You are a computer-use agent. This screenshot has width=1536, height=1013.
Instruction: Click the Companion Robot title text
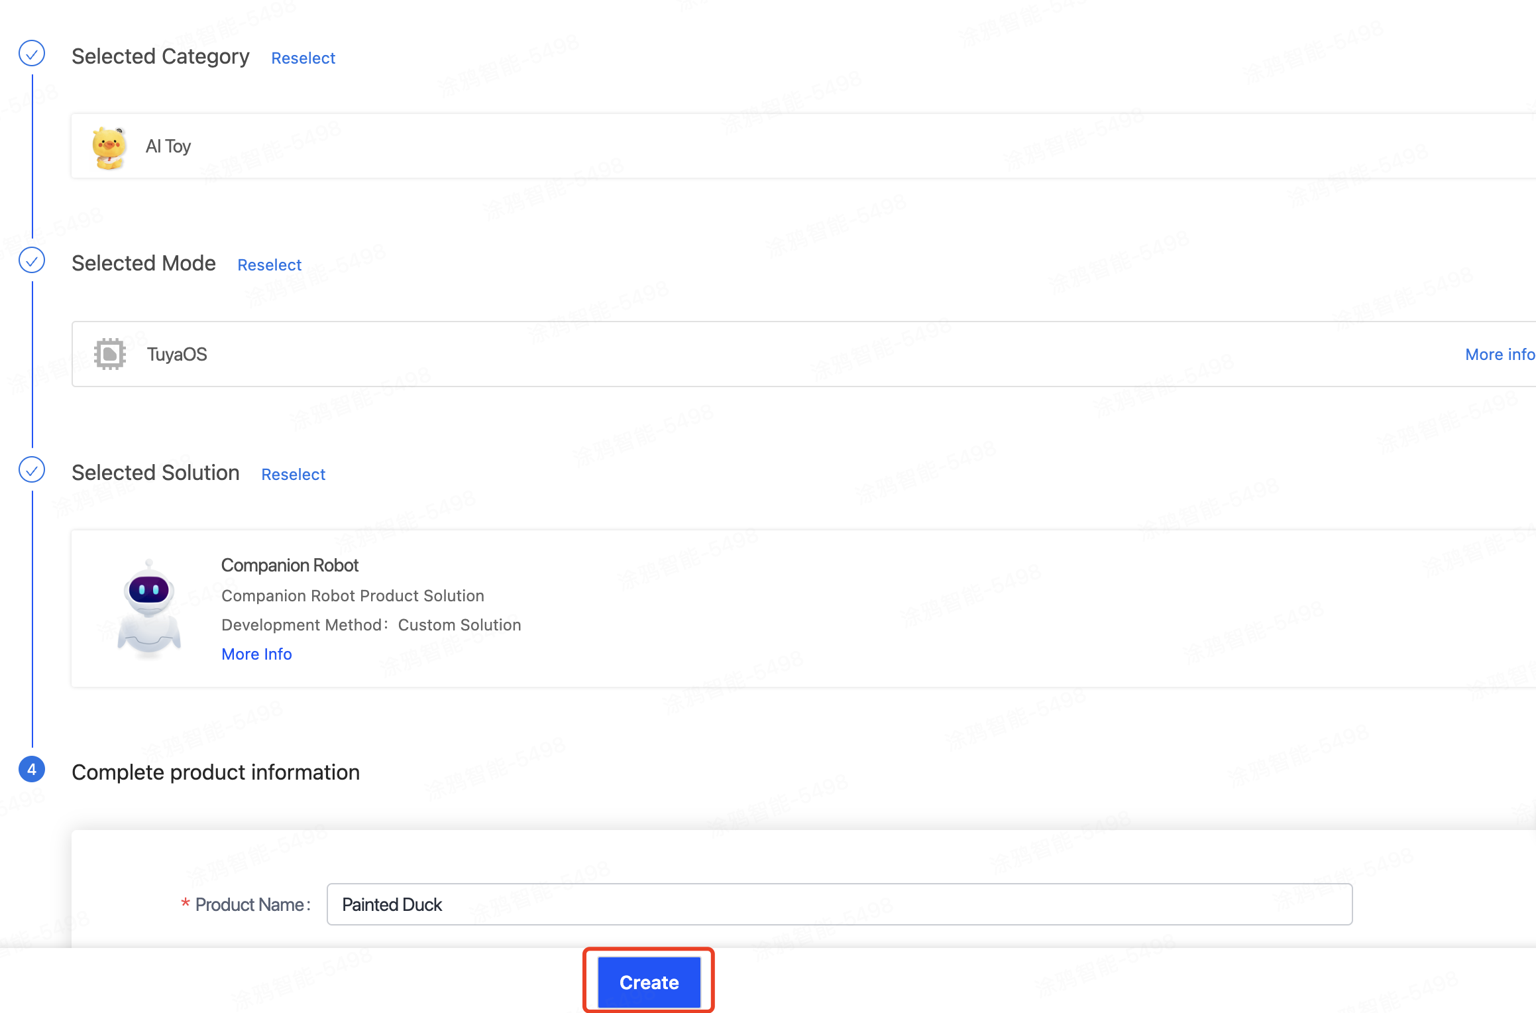point(290,566)
